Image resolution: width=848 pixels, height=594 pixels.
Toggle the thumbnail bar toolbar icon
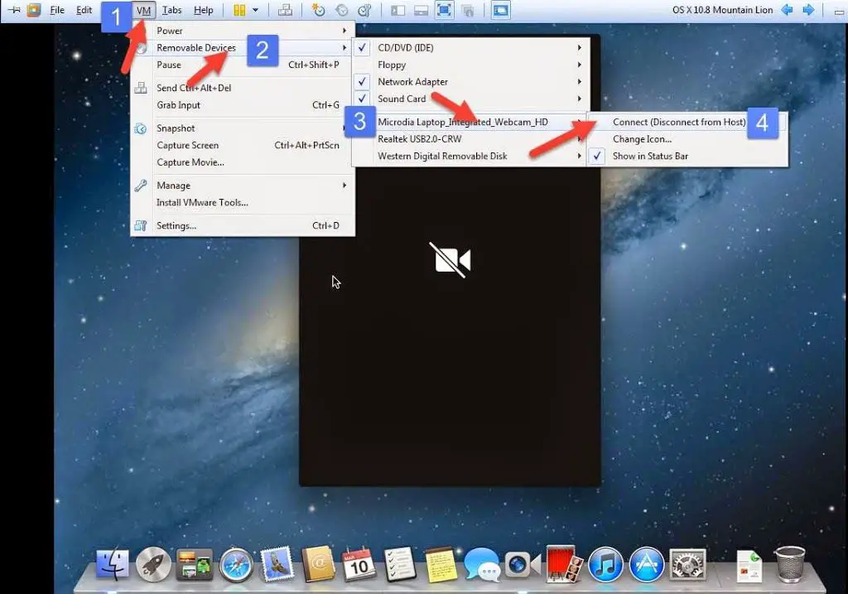422,10
